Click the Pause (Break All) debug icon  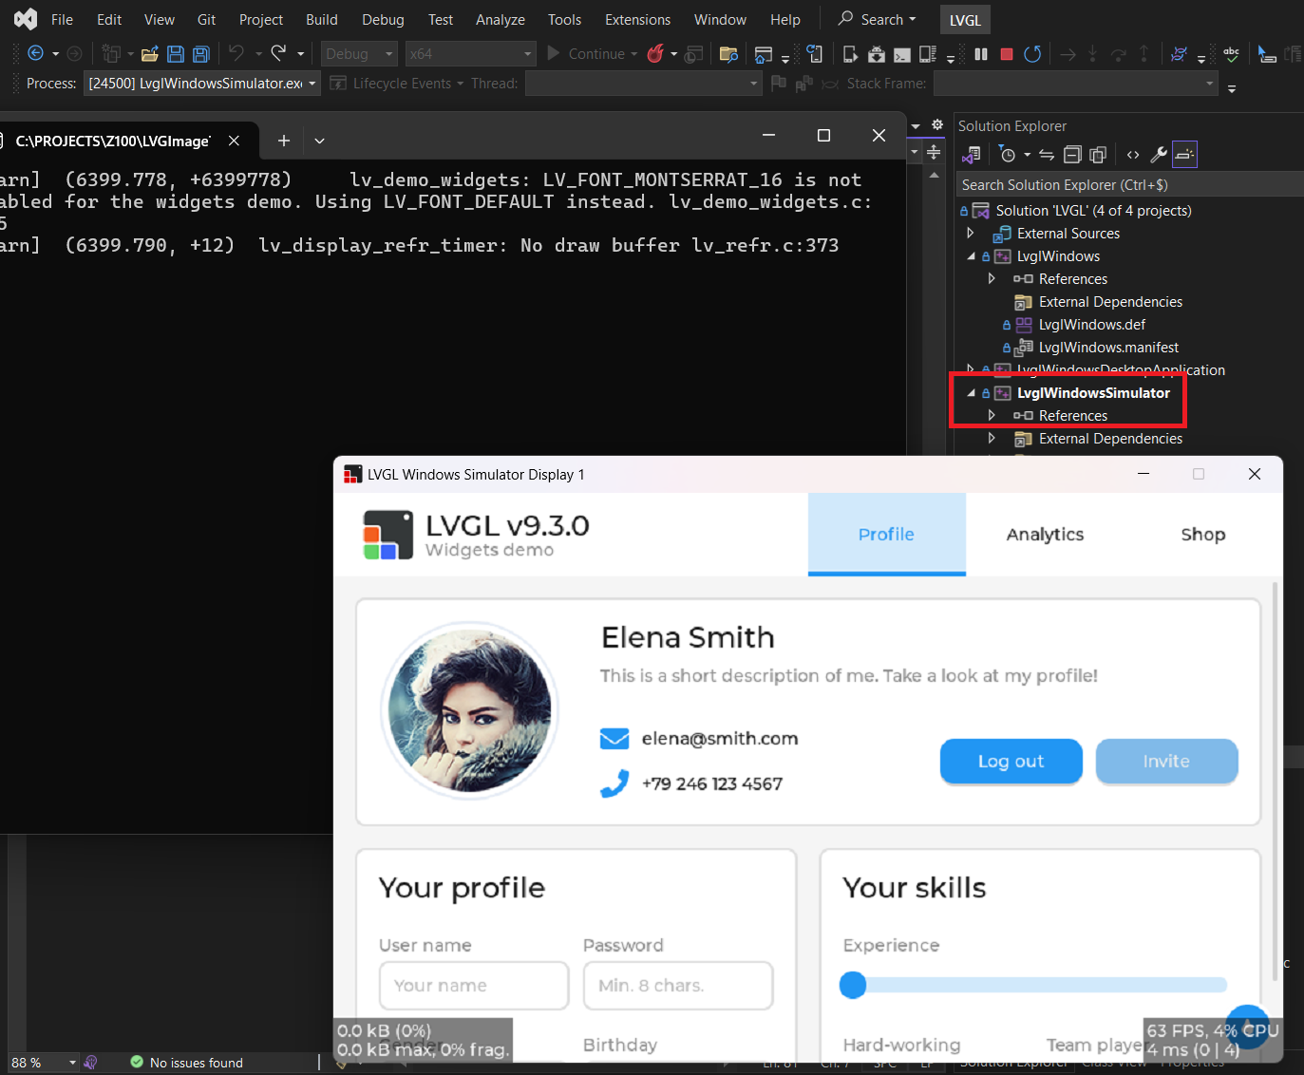[x=981, y=54]
